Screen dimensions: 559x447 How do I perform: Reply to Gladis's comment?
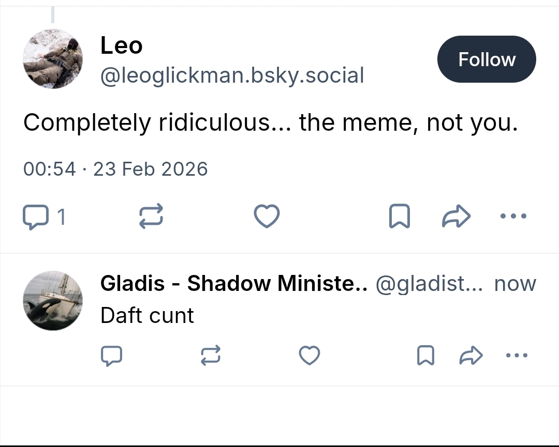111,356
